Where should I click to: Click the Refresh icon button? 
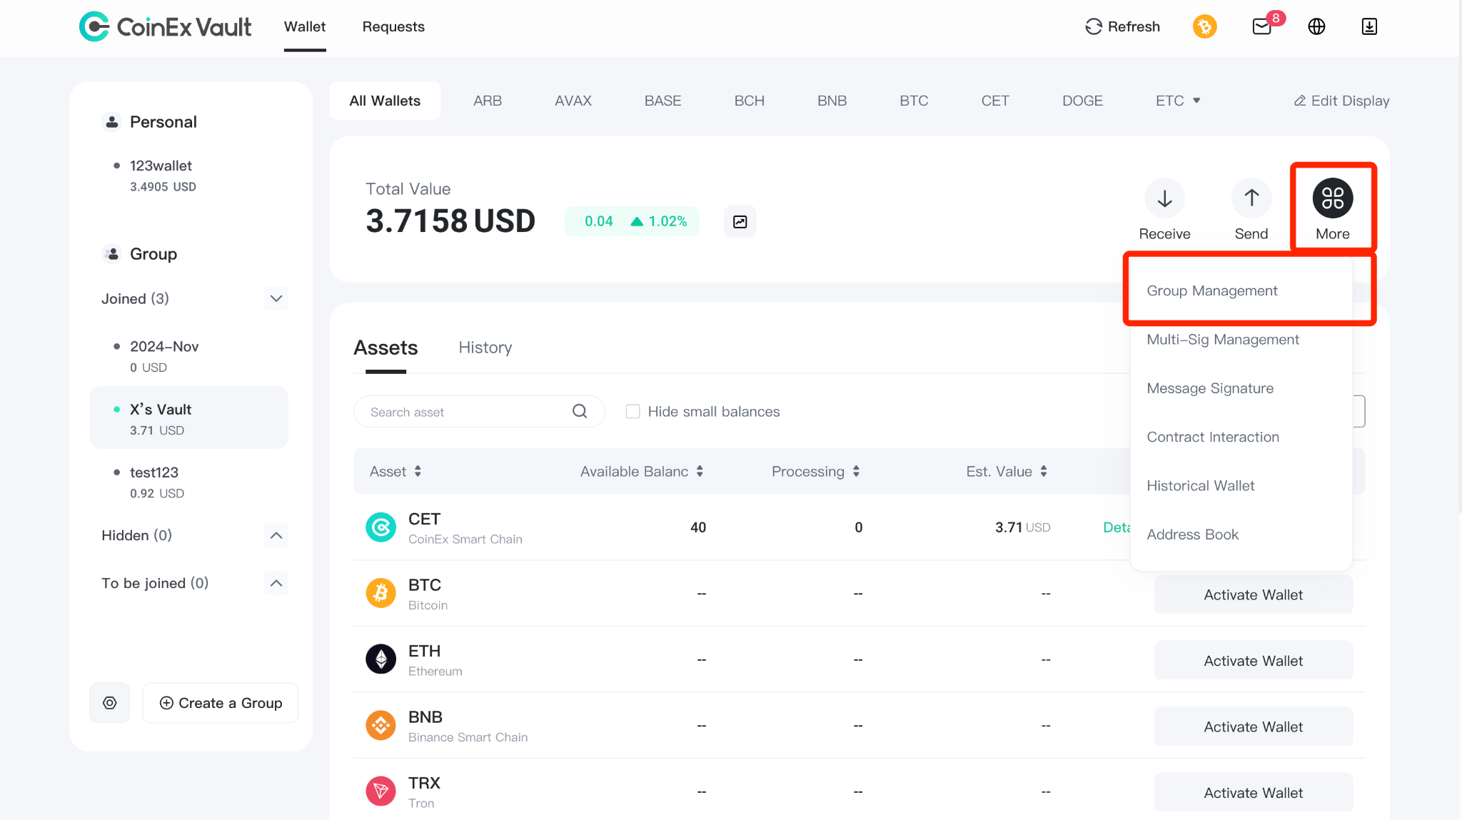(1093, 27)
